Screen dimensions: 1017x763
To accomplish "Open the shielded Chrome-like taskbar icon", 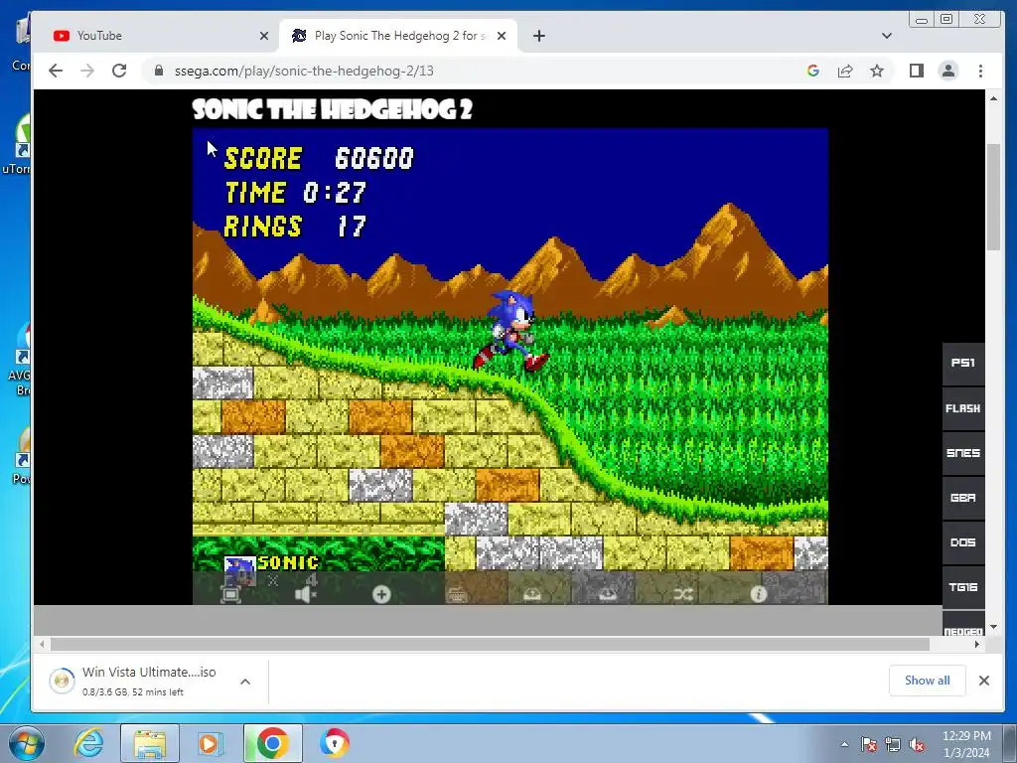I will 335,743.
